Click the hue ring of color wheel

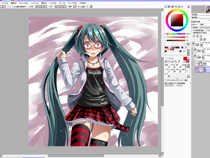pos(177,11)
